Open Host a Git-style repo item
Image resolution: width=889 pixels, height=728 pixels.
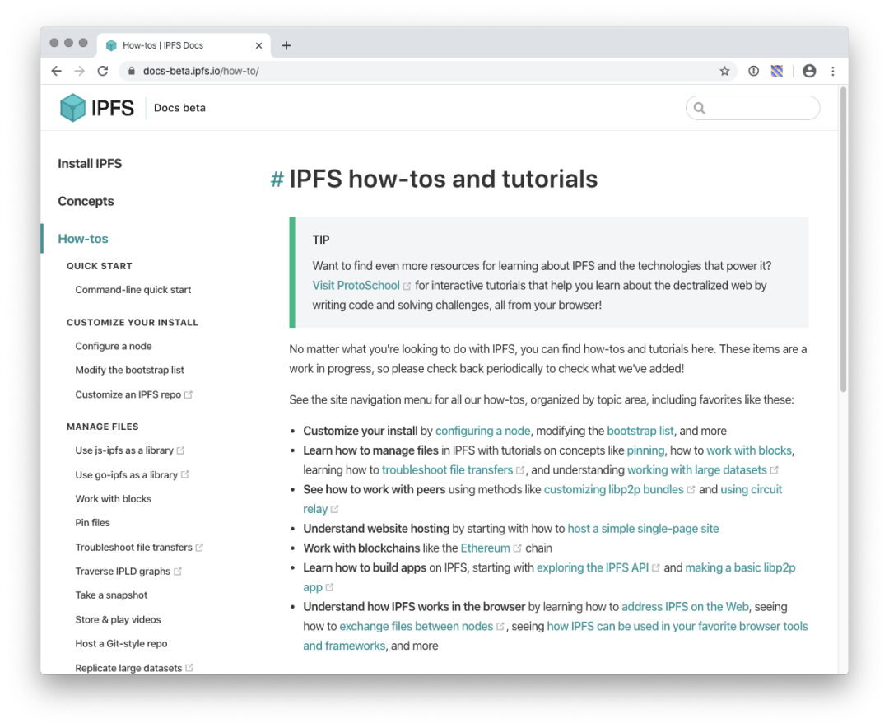121,643
